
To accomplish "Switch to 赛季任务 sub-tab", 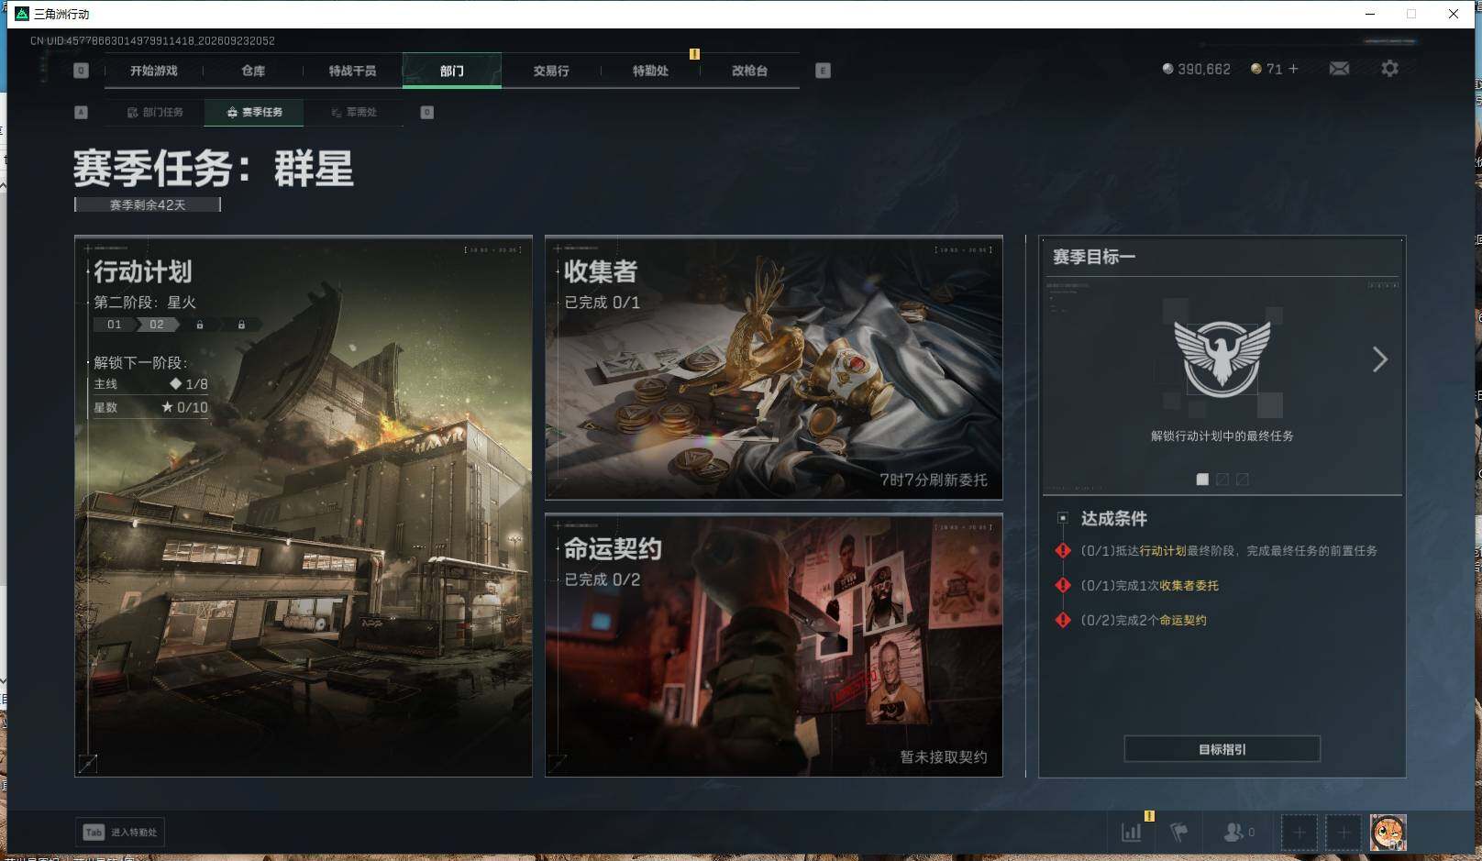I will [254, 112].
